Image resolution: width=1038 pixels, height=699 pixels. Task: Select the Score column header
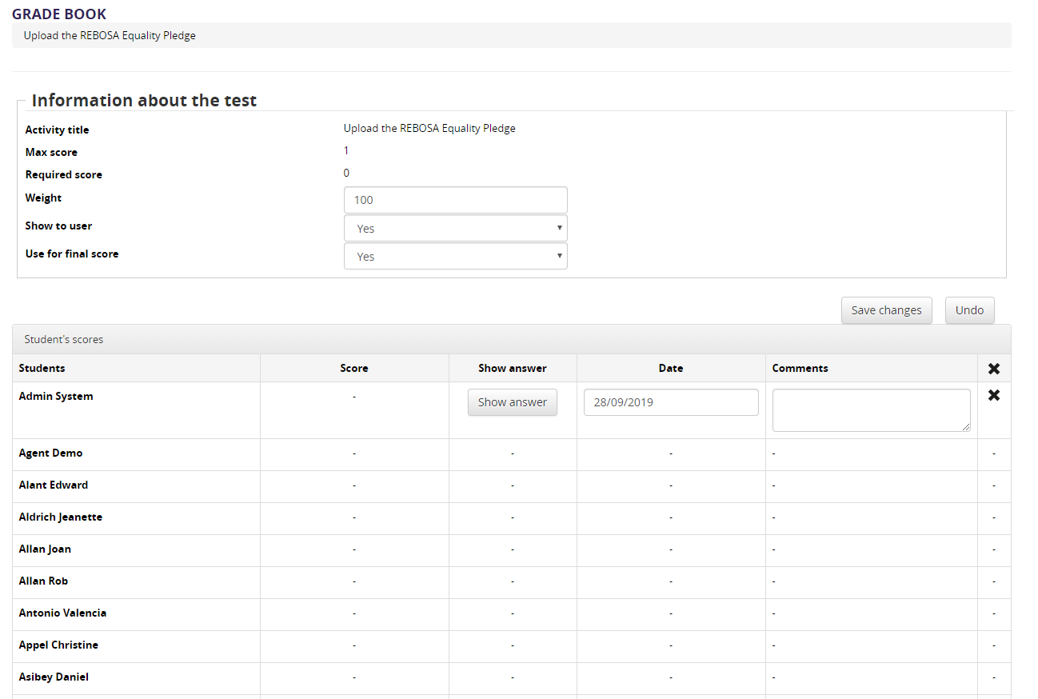(x=353, y=368)
